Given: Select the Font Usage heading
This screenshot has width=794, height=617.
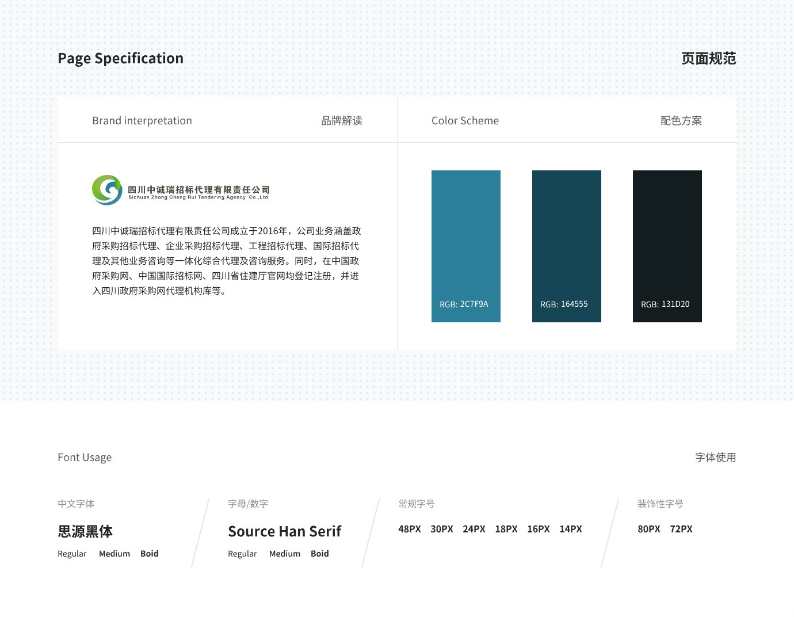Looking at the screenshot, I should pyautogui.click(x=85, y=457).
